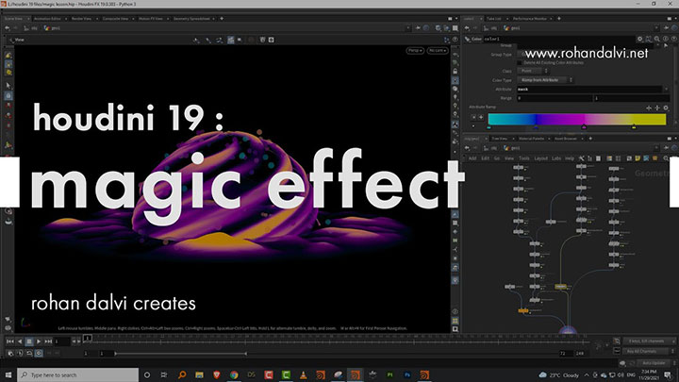Add a new tab after Performance Monitor
The image size is (679, 382).
point(559,19)
